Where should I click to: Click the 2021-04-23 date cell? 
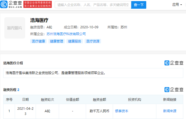coord(25,111)
